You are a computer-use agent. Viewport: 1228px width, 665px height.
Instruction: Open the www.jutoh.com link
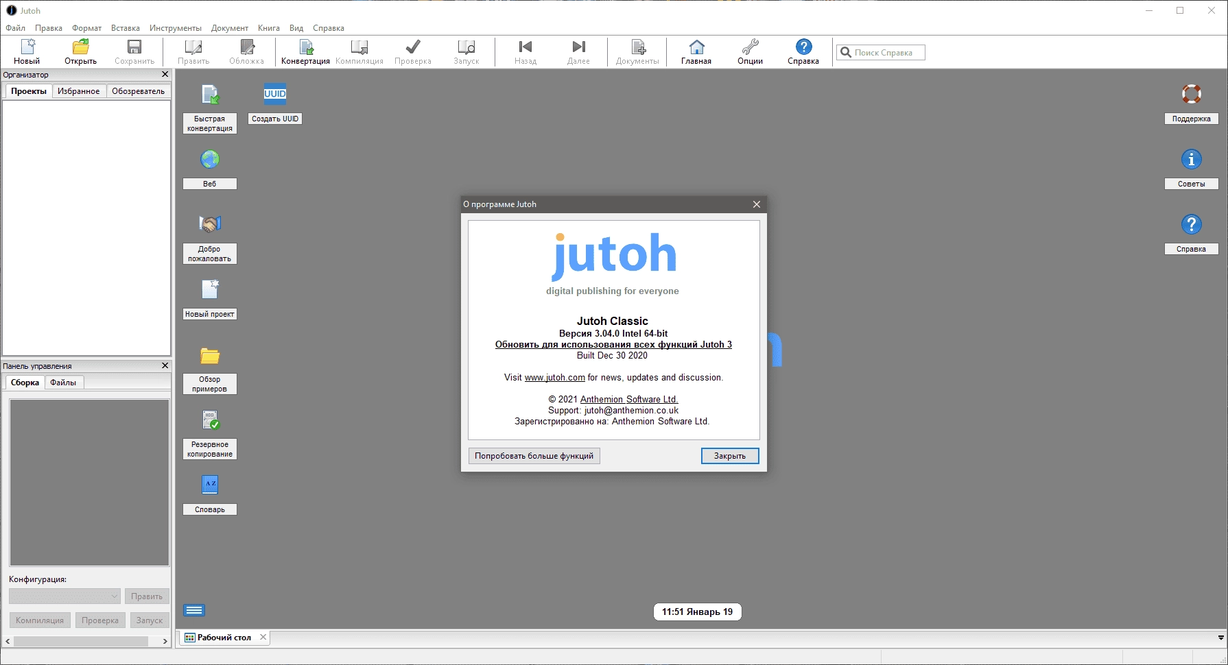coord(555,378)
